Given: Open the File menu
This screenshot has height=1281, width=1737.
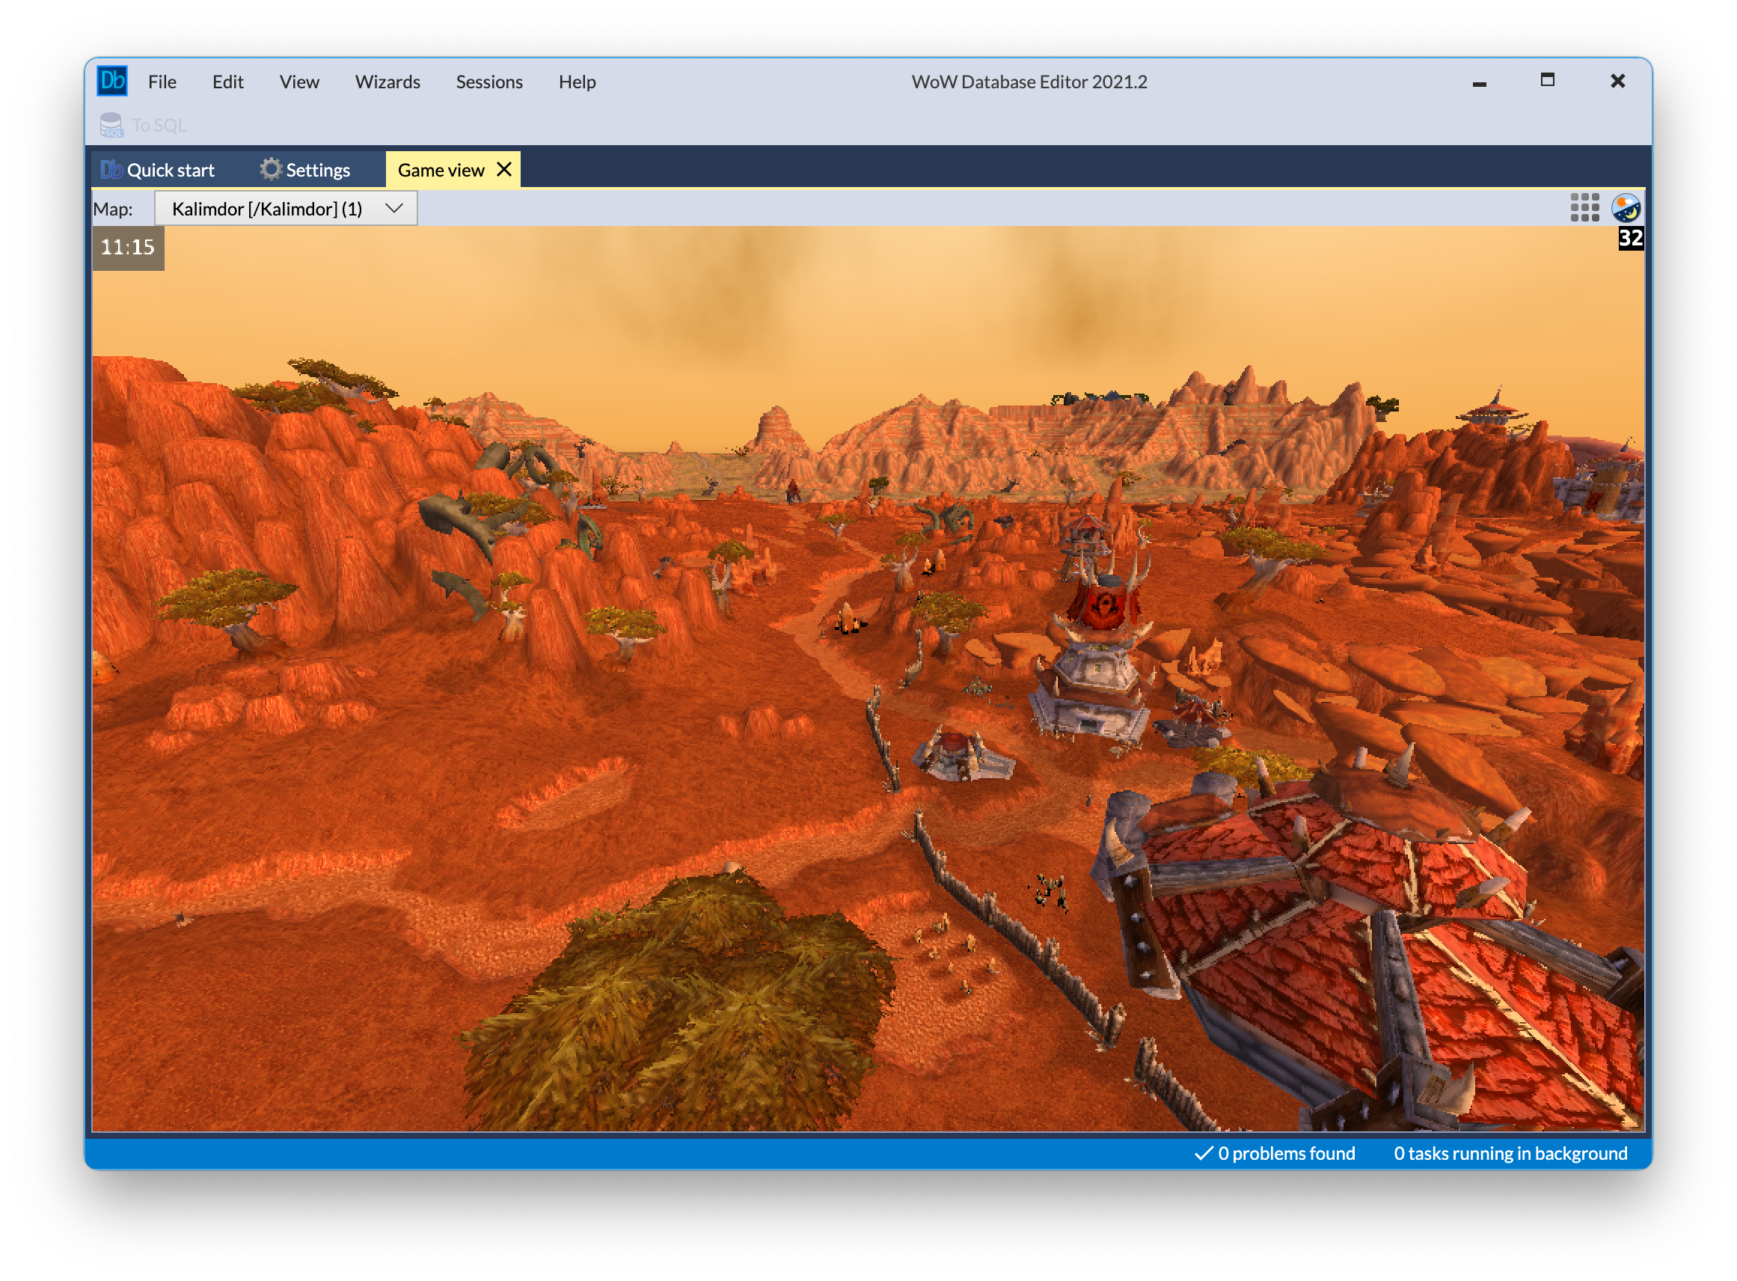Looking at the screenshot, I should coord(162,82).
